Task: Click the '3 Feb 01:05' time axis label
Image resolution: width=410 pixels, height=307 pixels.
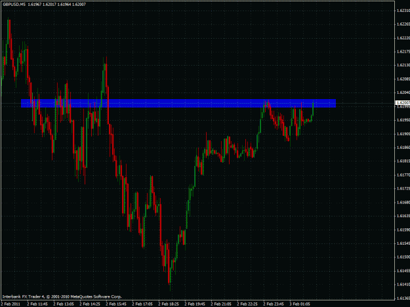Action: click(x=300, y=304)
